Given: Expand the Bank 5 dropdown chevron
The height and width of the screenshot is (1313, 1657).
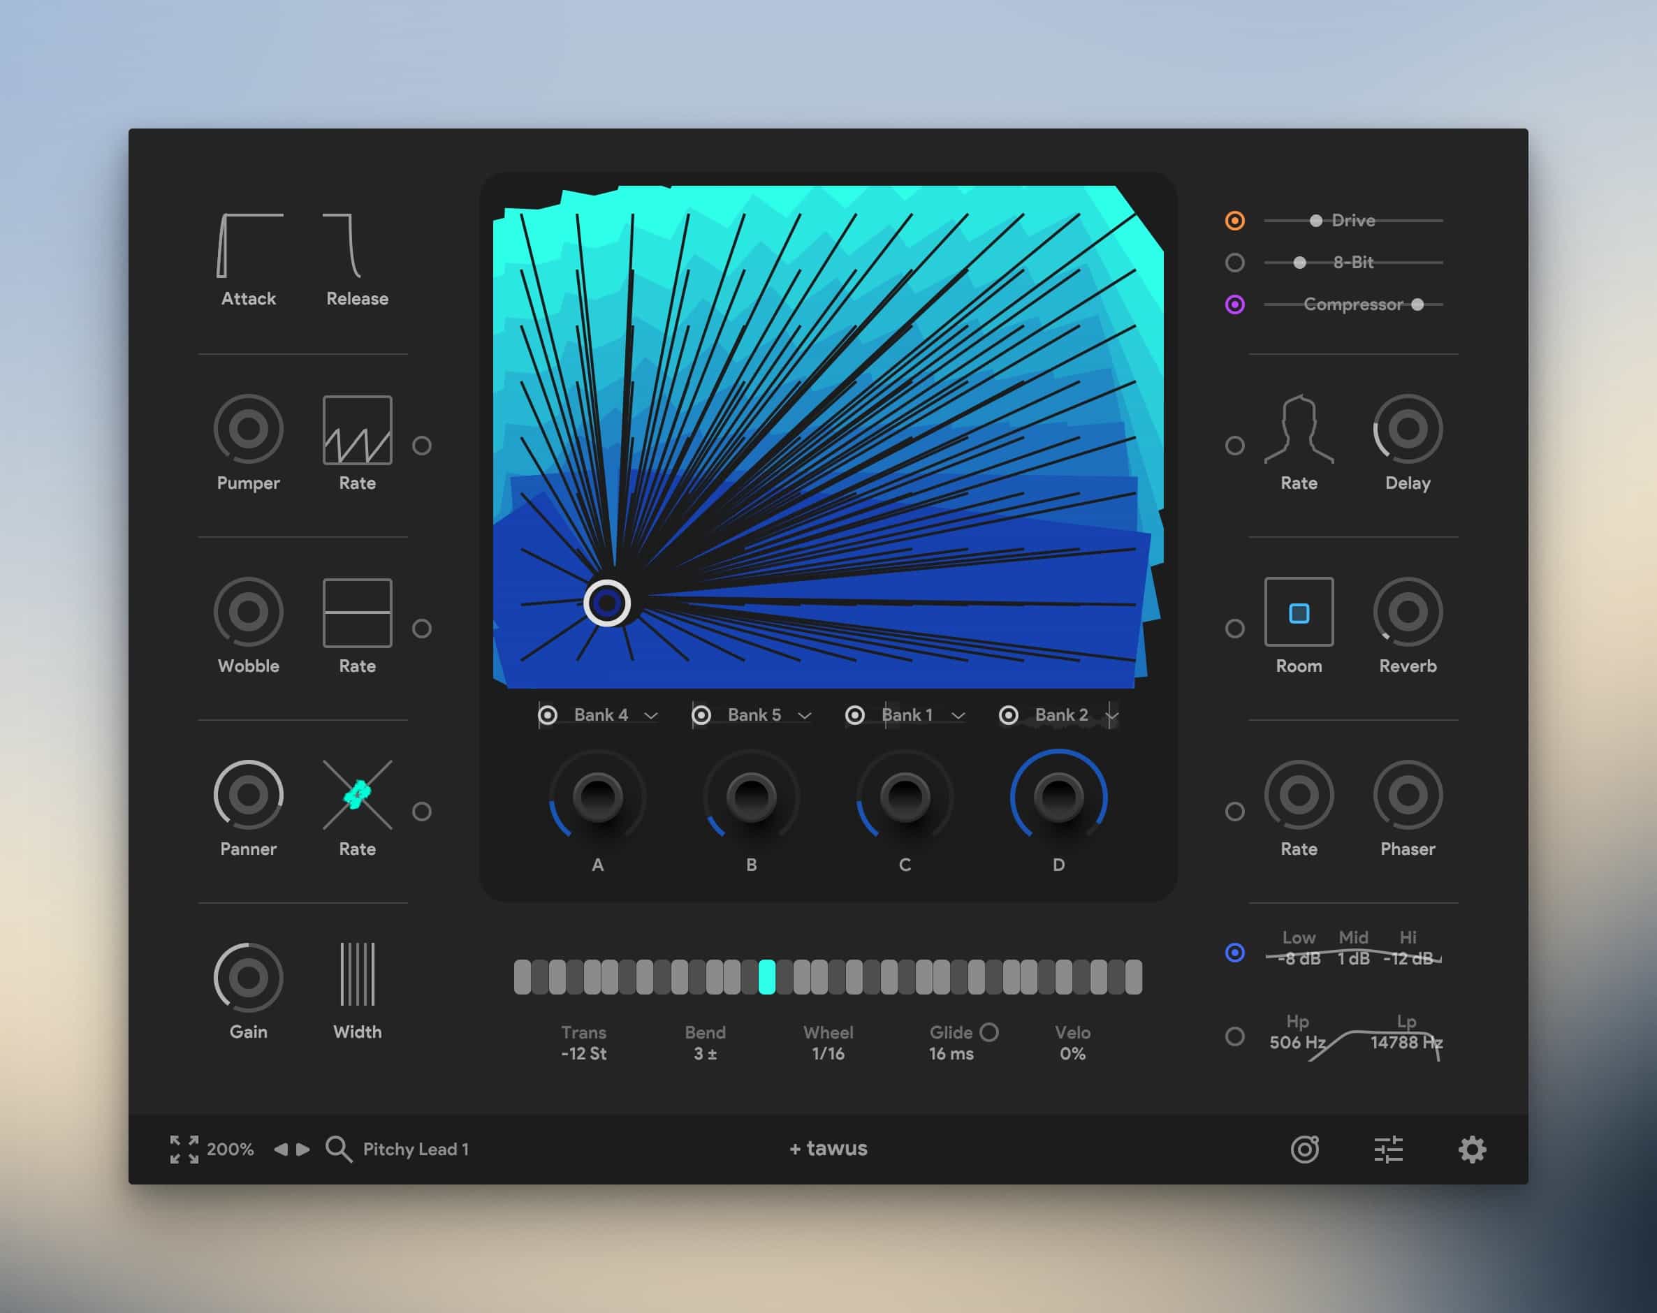Looking at the screenshot, I should (x=805, y=715).
